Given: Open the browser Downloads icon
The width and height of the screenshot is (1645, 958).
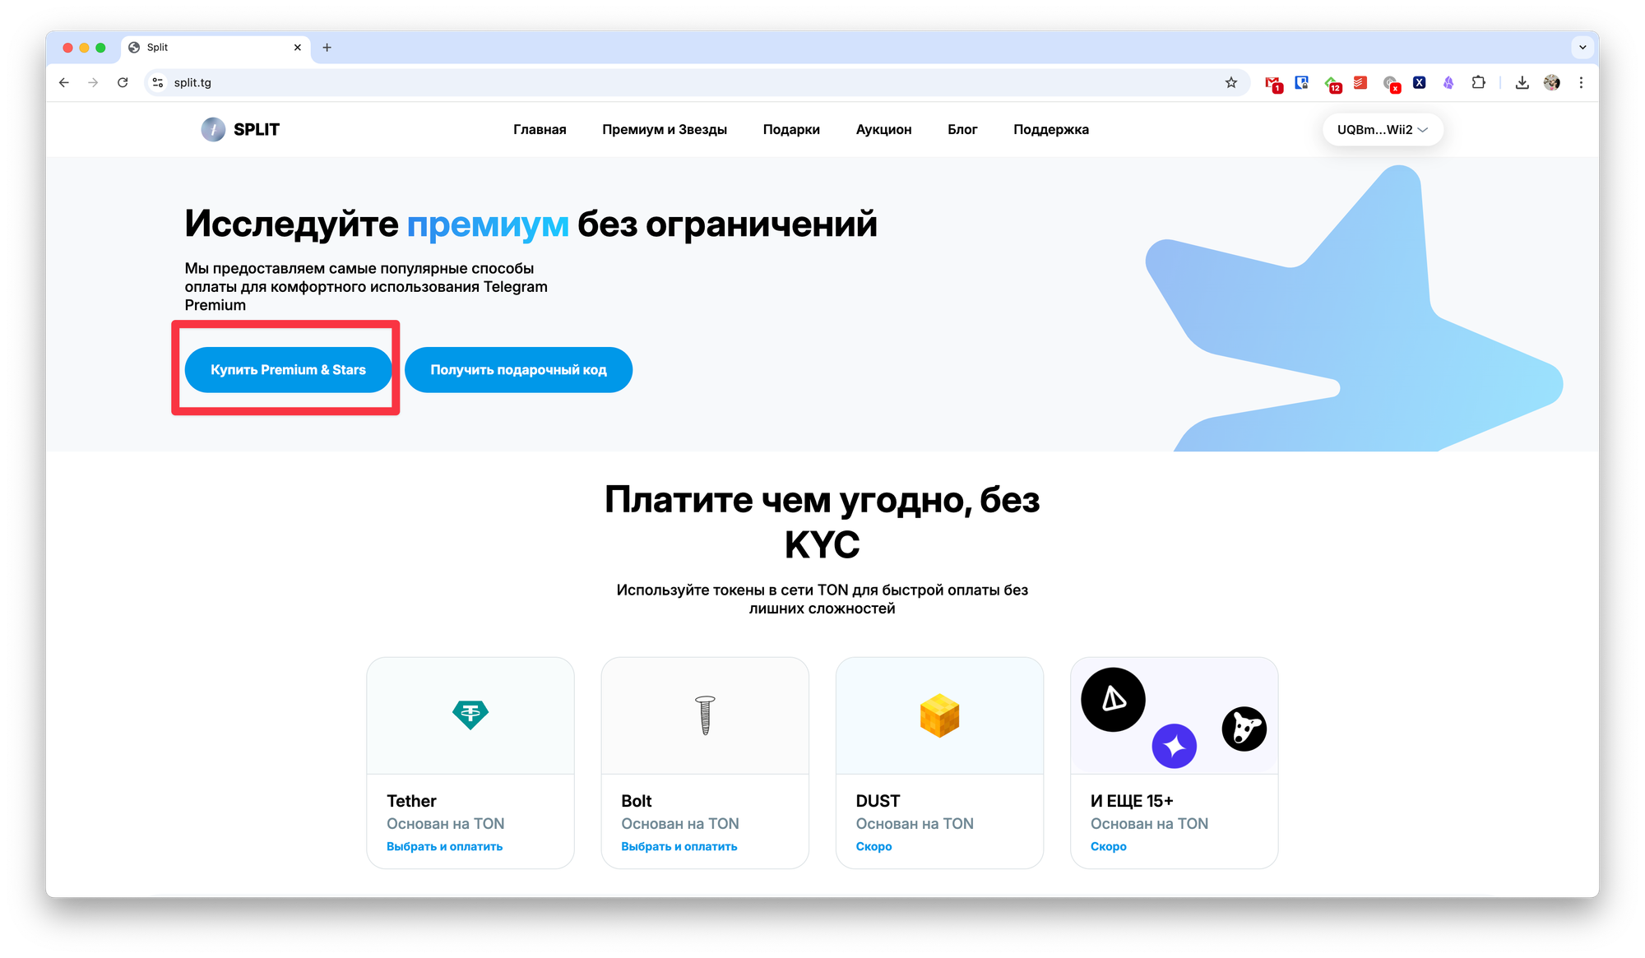Looking at the screenshot, I should coord(1522,82).
